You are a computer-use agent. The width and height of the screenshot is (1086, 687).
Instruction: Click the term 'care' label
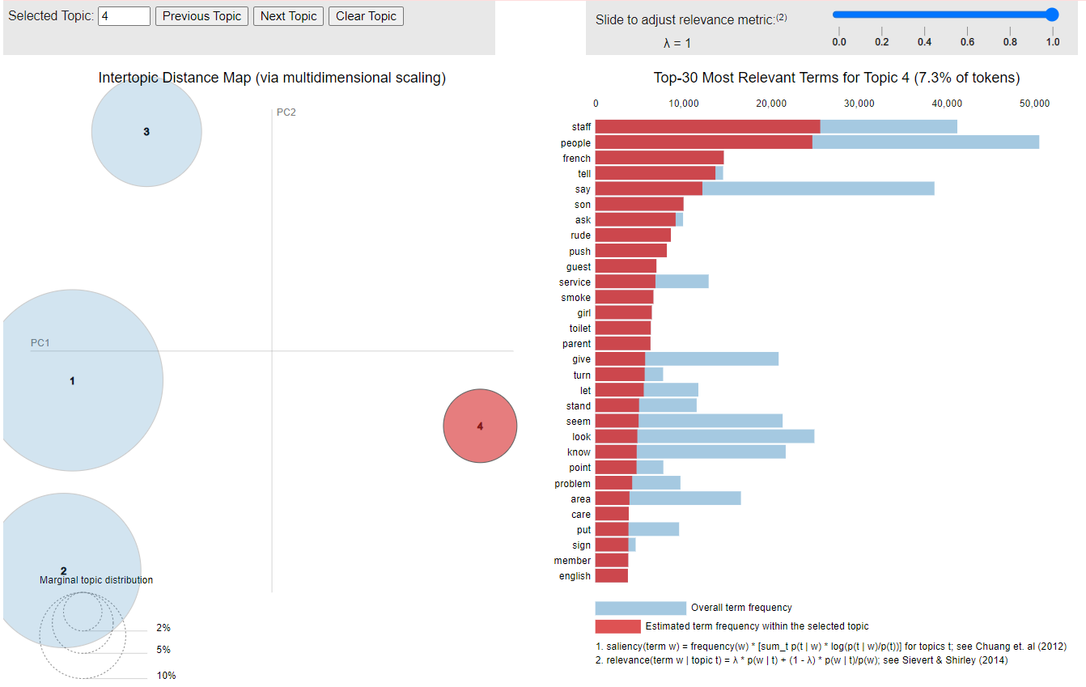tap(581, 514)
